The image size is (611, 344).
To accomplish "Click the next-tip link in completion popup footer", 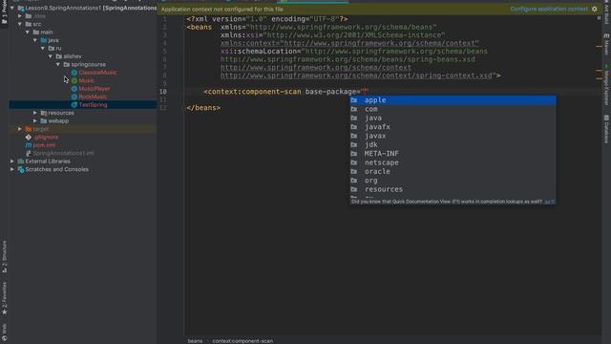I will (550, 202).
